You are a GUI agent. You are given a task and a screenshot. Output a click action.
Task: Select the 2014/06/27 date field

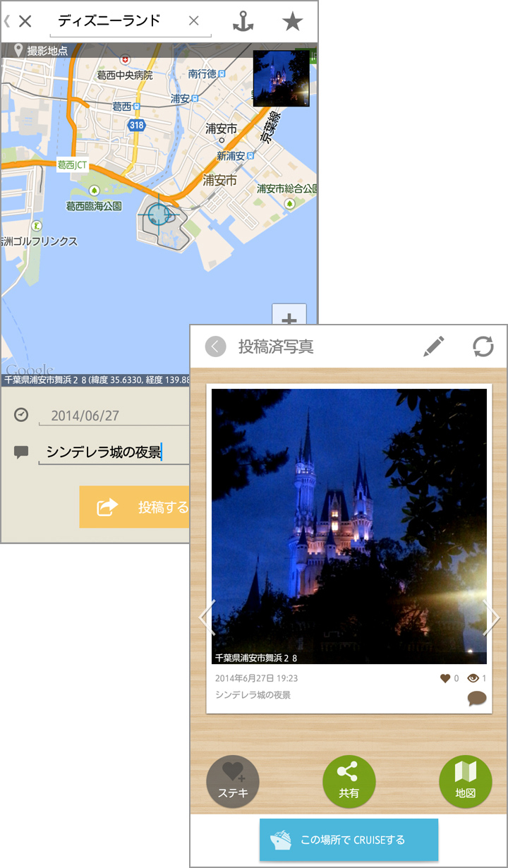coord(113,416)
